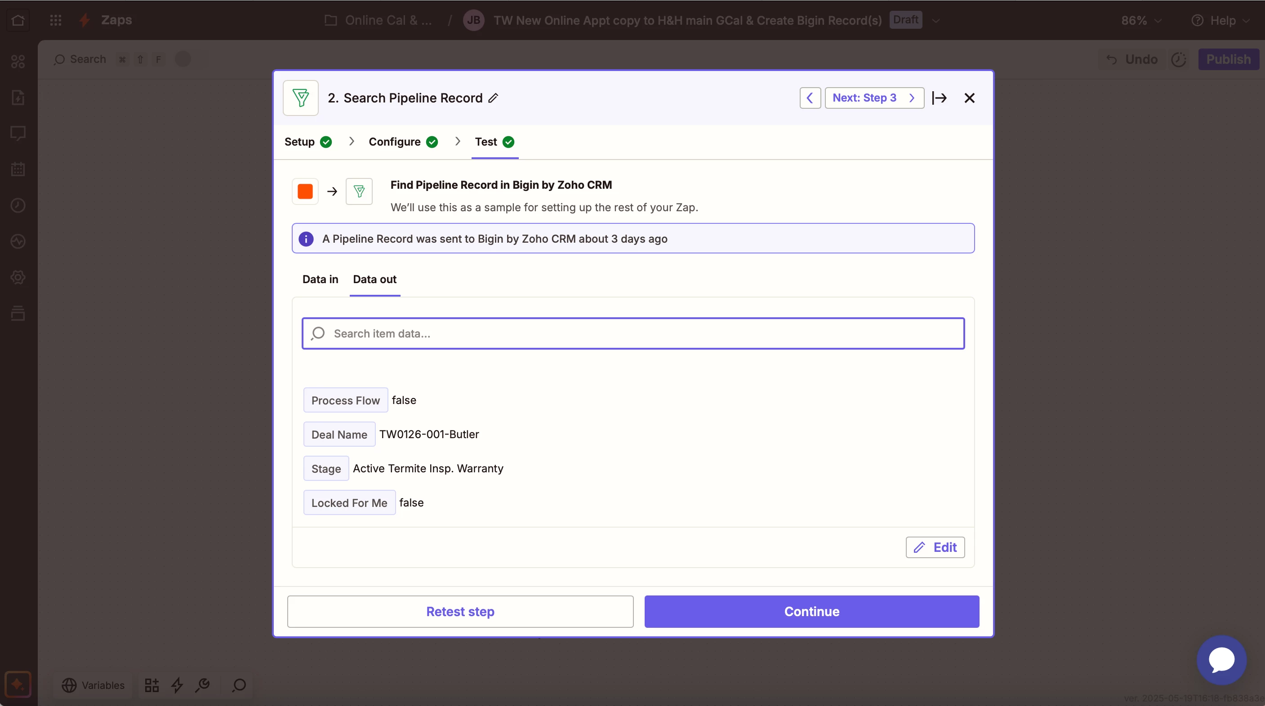The image size is (1265, 706).
Task: Click the Stage field label
Action: pos(326,468)
